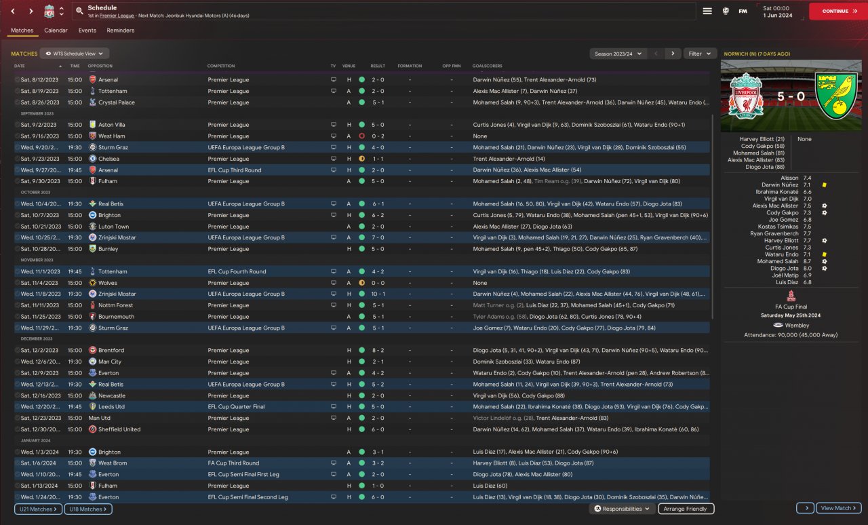Click the Chelsea badge icon
Image resolution: width=868 pixels, height=525 pixels.
[92, 159]
